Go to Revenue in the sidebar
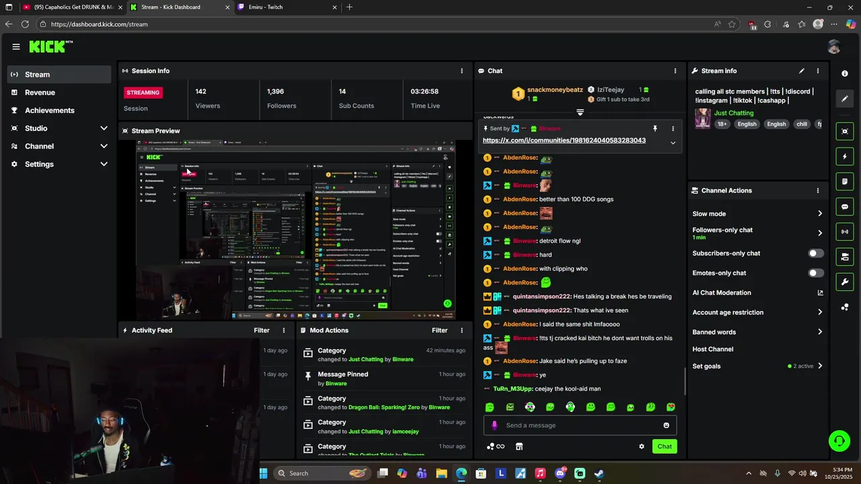Viewport: 861px width, 484px height. tap(59, 92)
